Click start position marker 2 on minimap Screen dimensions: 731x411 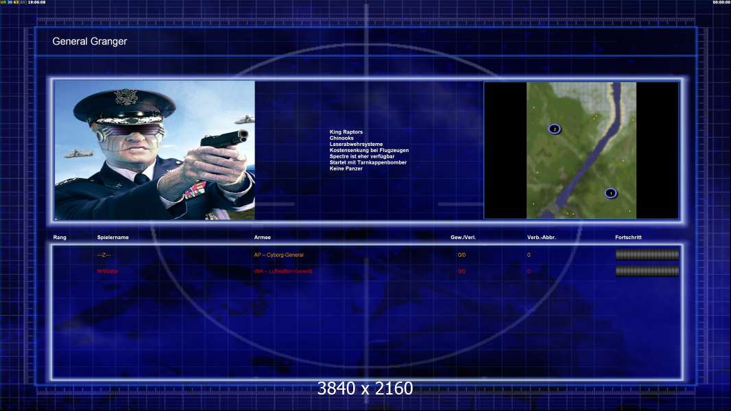click(554, 129)
